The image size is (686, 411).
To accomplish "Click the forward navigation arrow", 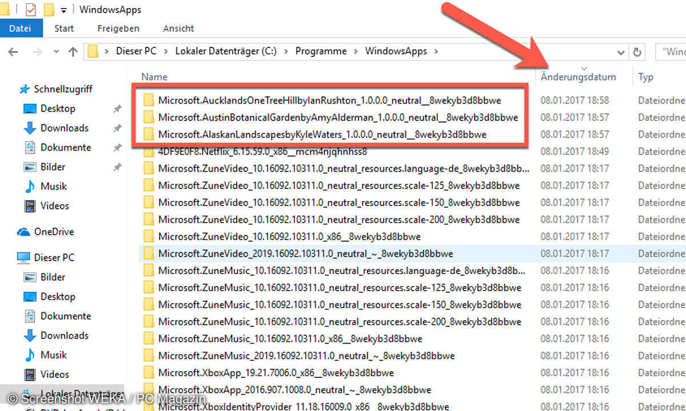I will 38,51.
